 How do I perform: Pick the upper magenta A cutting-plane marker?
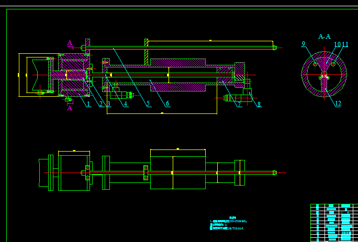(x=70, y=43)
